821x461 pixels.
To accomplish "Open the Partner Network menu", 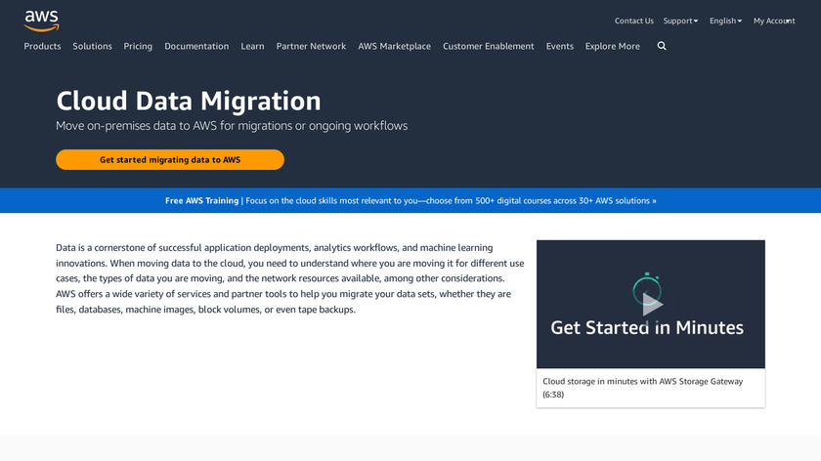I will click(x=311, y=46).
